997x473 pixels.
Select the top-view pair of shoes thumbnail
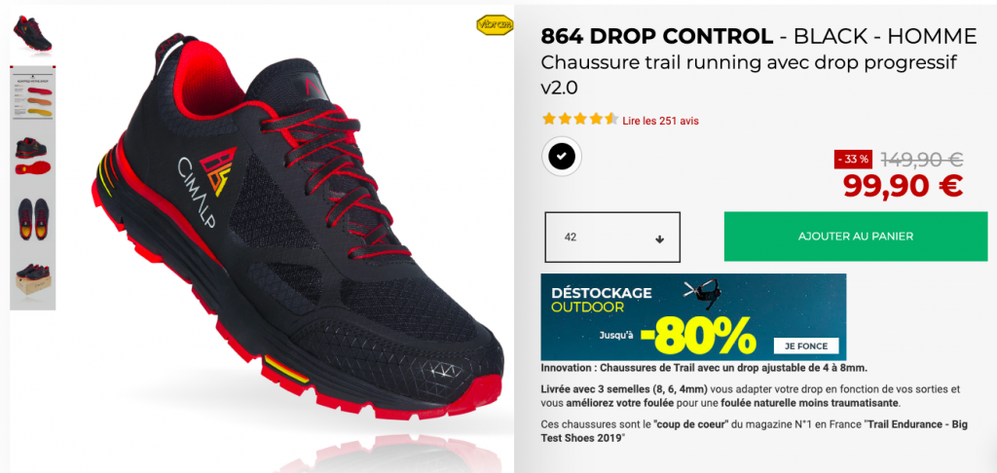point(33,219)
